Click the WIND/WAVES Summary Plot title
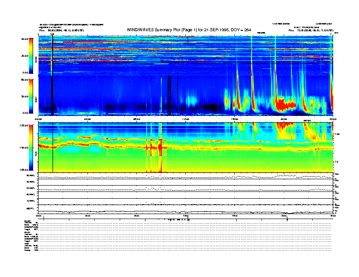Viewport: 359px width, 277px height. (x=189, y=30)
